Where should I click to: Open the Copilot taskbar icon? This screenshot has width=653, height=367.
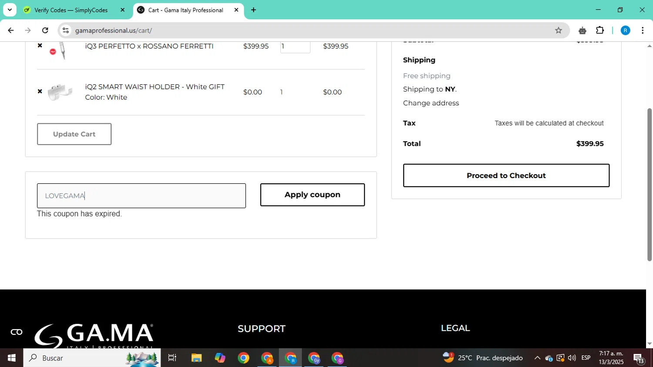click(220, 358)
